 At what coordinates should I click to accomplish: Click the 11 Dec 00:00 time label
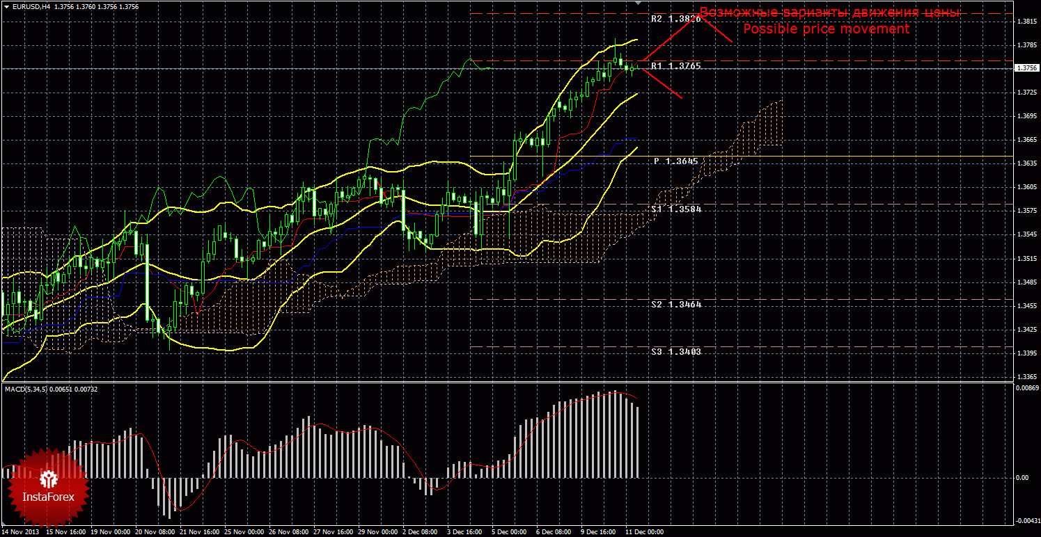645,532
